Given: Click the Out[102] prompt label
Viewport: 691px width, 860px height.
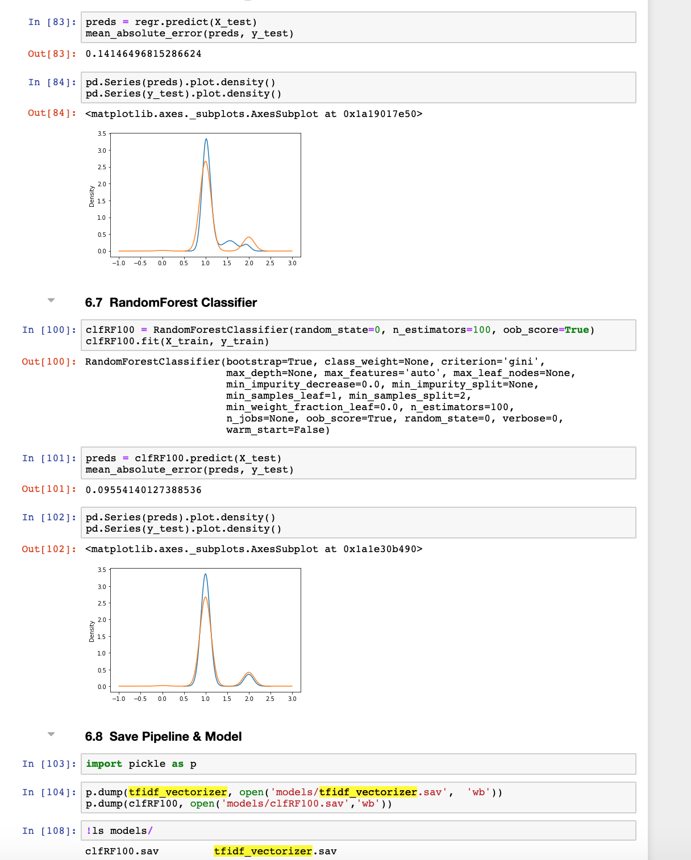Looking at the screenshot, I should click(49, 549).
